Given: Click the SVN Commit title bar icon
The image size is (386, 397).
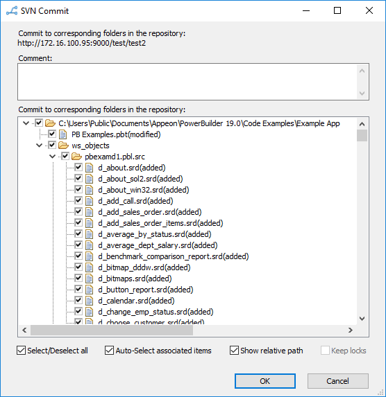Looking at the screenshot, I should point(12,11).
